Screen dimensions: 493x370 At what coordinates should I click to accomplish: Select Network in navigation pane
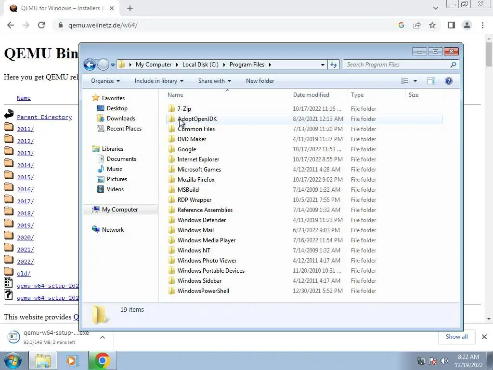point(113,230)
